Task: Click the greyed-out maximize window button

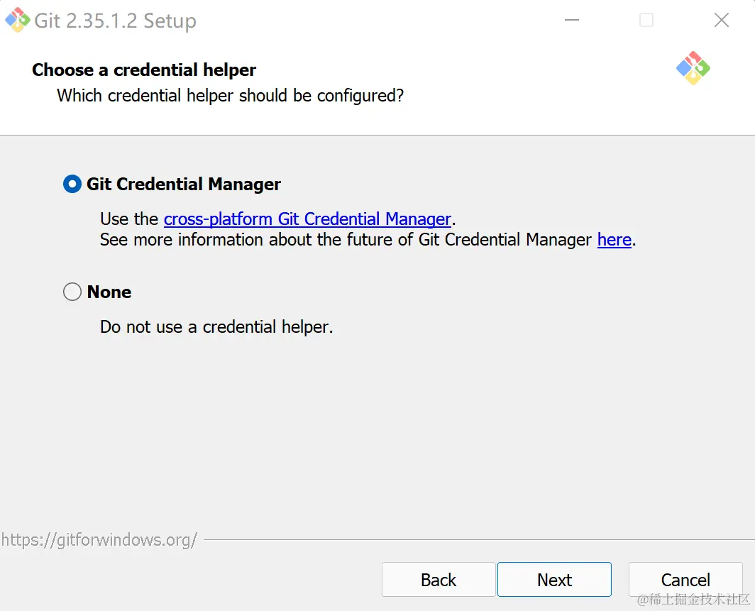Action: tap(646, 20)
